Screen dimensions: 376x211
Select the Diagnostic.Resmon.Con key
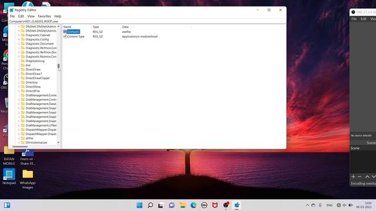[41, 56]
